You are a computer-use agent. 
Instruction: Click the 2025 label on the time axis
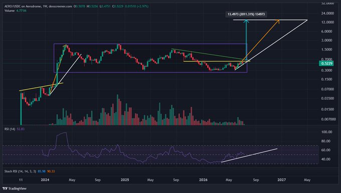coord(125,180)
